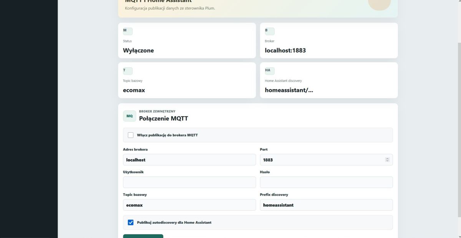The height and width of the screenshot is (238, 461).
Task: Click the Prefix discovery input field
Action: (327, 205)
